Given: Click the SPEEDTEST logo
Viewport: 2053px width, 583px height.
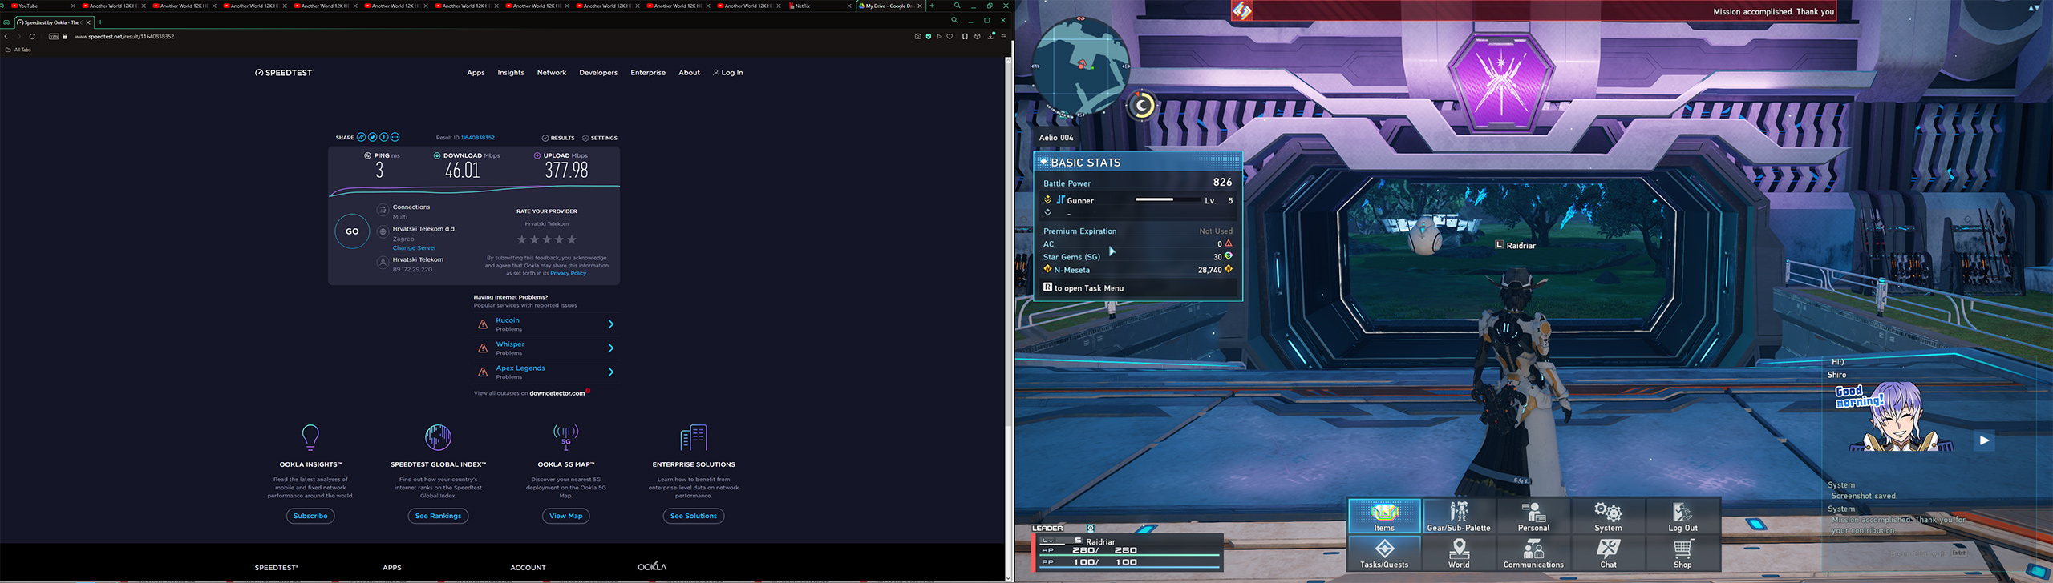Looking at the screenshot, I should coord(284,73).
